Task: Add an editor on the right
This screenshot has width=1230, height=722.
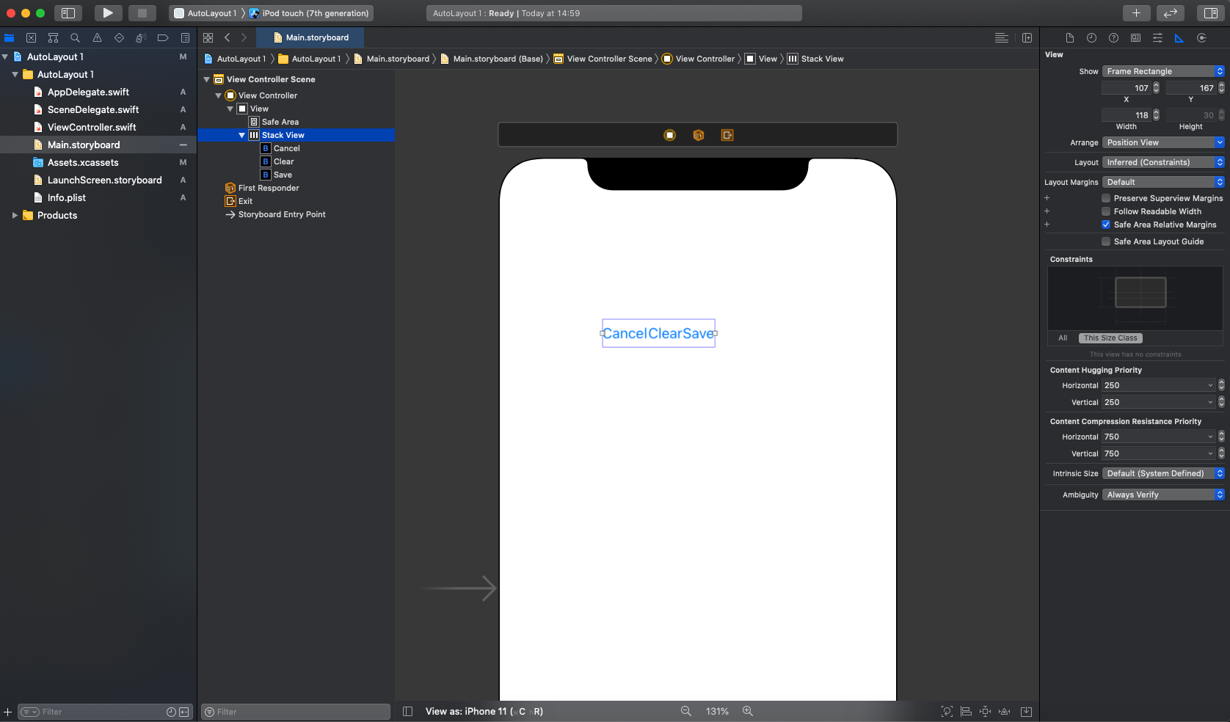Action: (1027, 37)
